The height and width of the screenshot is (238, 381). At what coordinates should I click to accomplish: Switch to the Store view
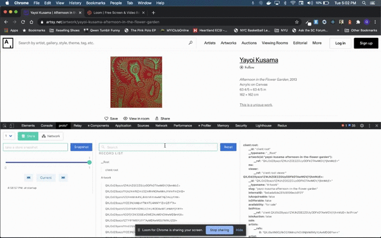point(28,136)
